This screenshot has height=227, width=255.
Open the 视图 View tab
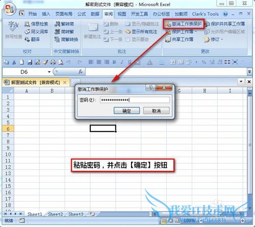tap(122, 14)
